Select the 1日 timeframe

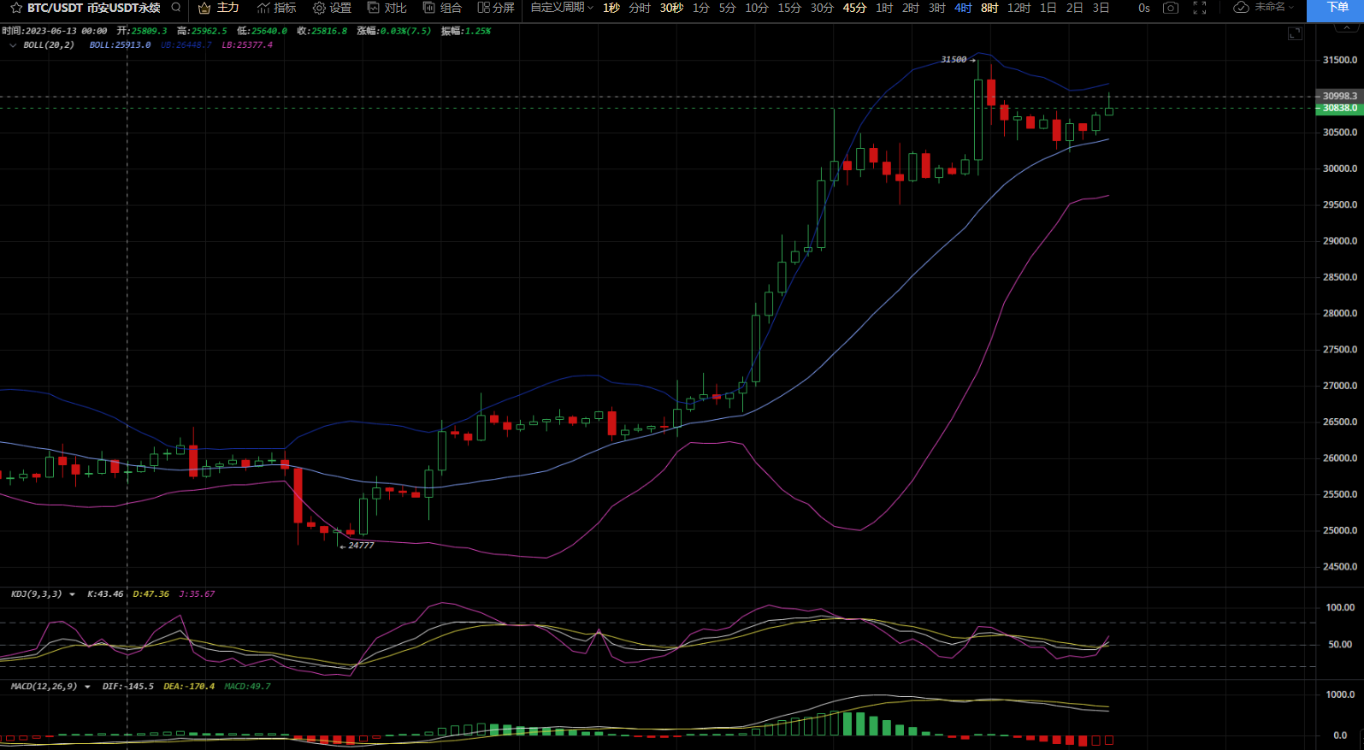tap(1048, 8)
